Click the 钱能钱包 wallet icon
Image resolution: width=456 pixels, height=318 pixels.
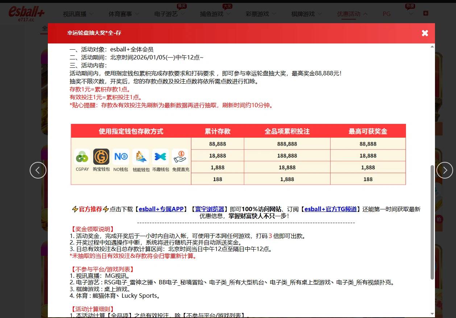coord(141,157)
